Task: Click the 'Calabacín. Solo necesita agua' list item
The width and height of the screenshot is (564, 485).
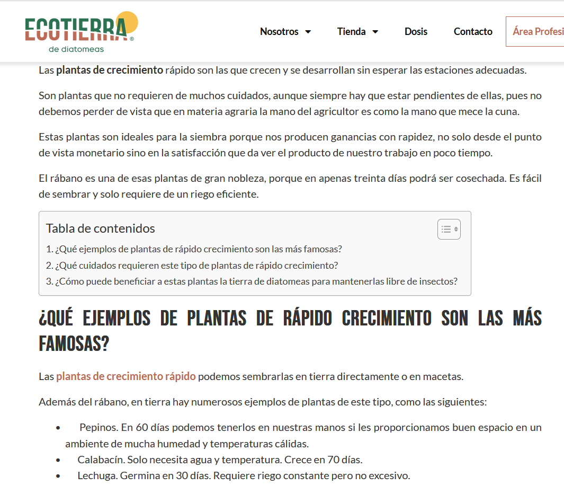Action: pyautogui.click(x=220, y=460)
